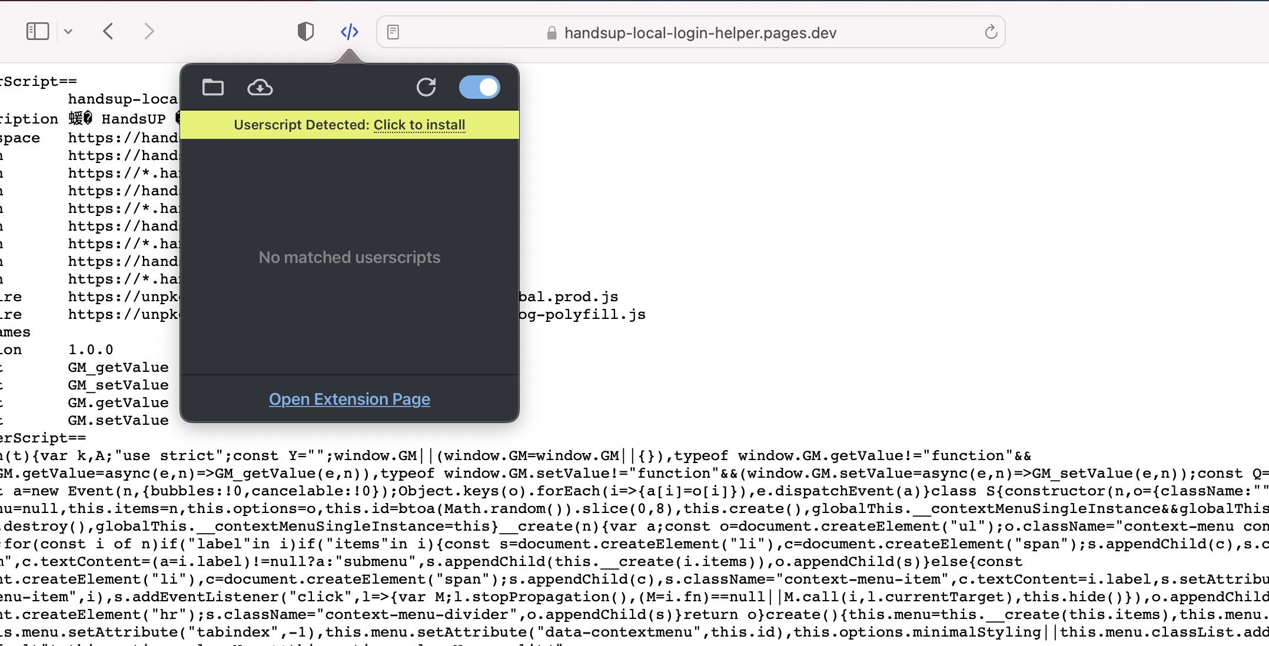This screenshot has width=1269, height=646.
Task: Reload the page from address bar
Action: pos(991,32)
